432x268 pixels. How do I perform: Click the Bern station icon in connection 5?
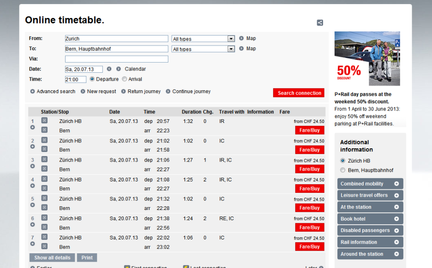[44, 207]
